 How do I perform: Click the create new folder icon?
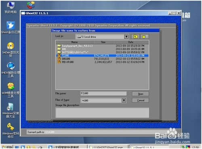[x=145, y=37]
